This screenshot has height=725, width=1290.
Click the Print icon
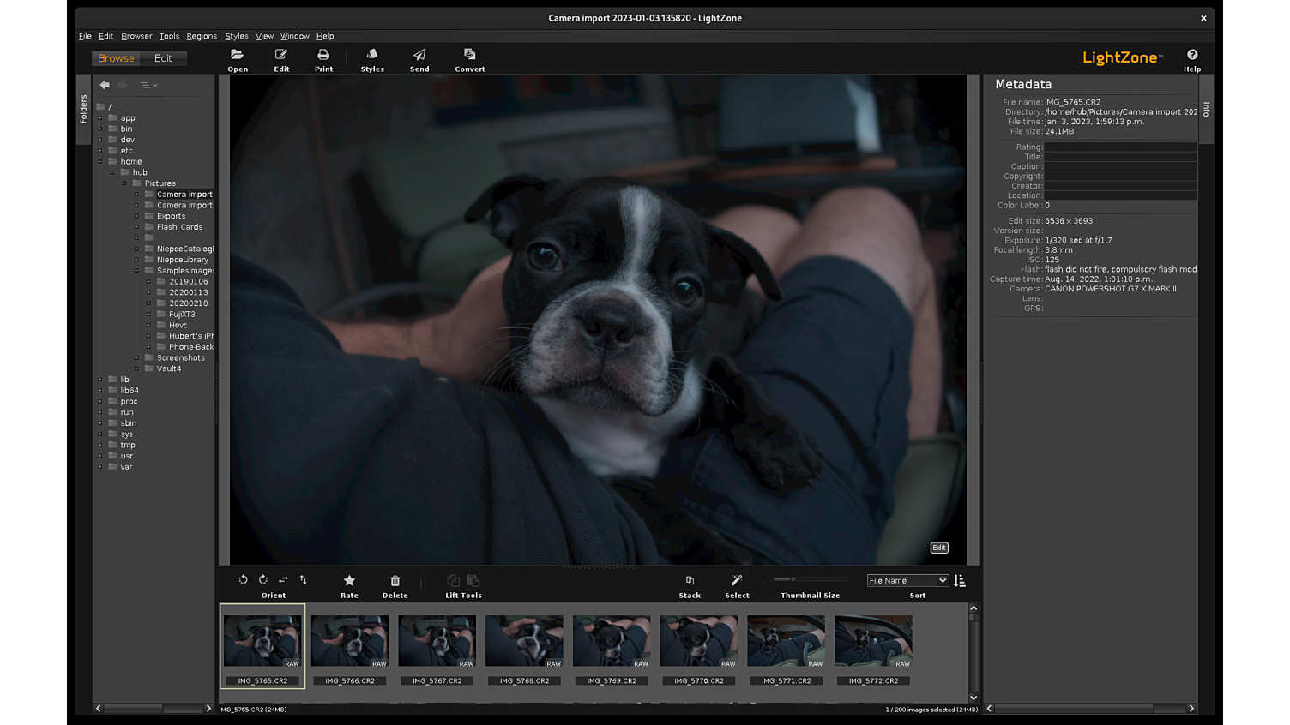323,55
